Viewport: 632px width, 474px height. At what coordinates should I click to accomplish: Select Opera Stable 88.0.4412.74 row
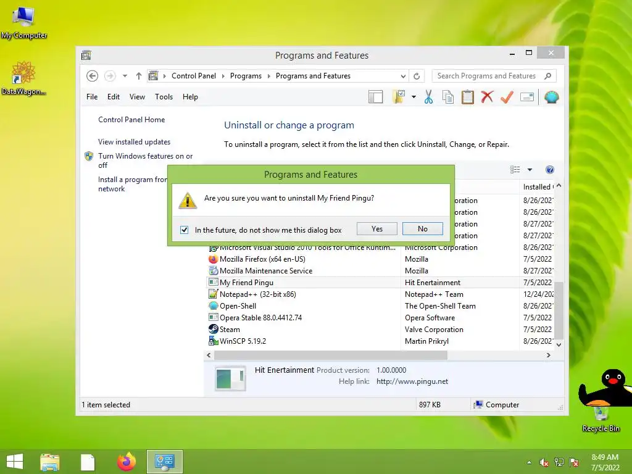(x=380, y=318)
